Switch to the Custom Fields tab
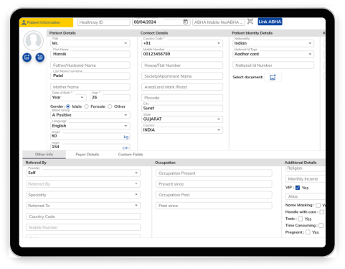 pos(131,155)
